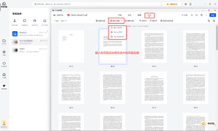Viewport: 218px width, 131px height.
Task: Select the 第4页 page thumbnail
Action: pos(196,46)
